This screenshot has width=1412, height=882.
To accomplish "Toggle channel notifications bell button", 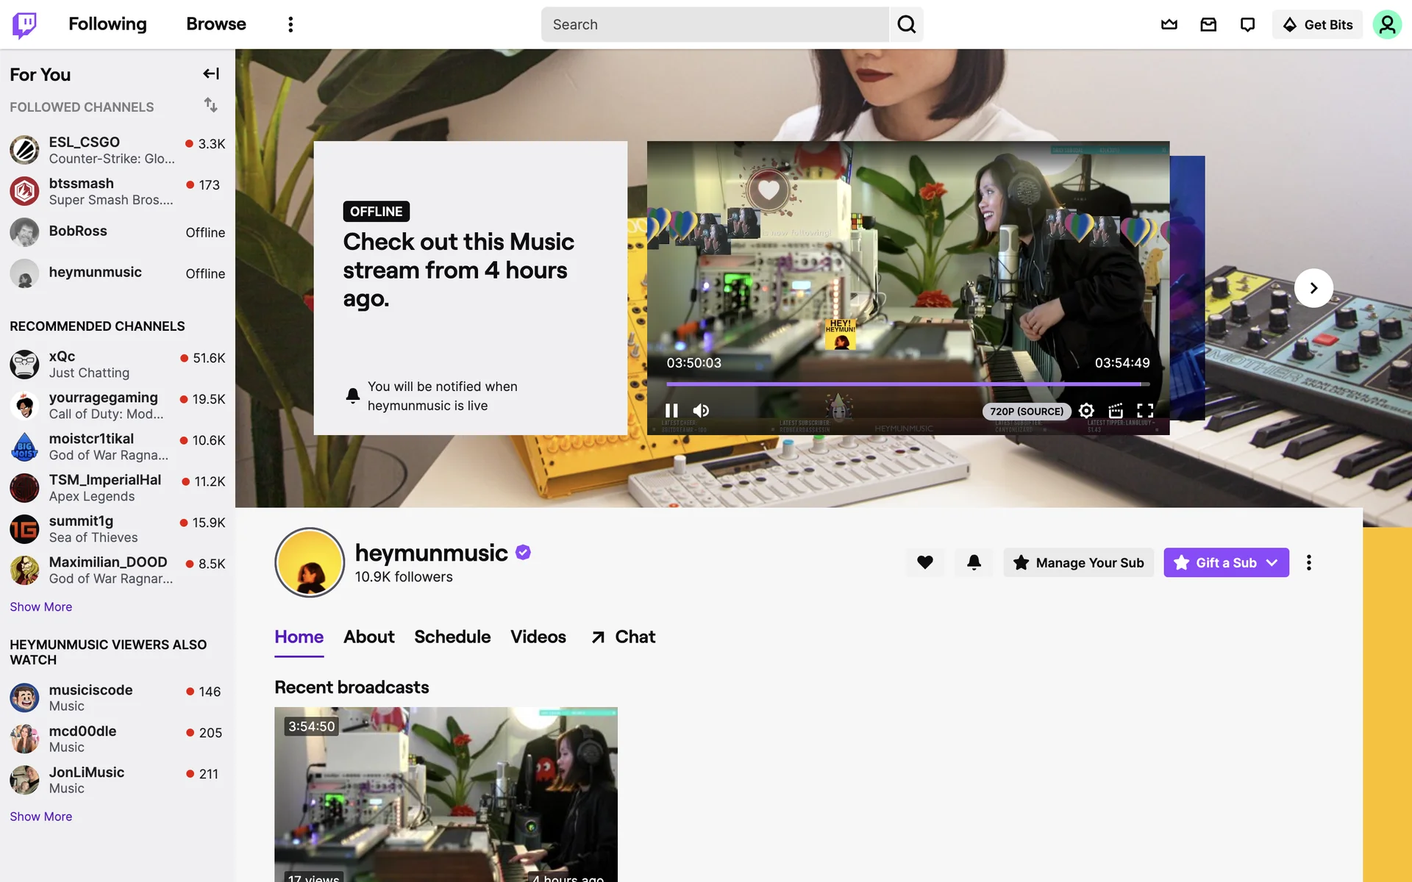I will [974, 562].
